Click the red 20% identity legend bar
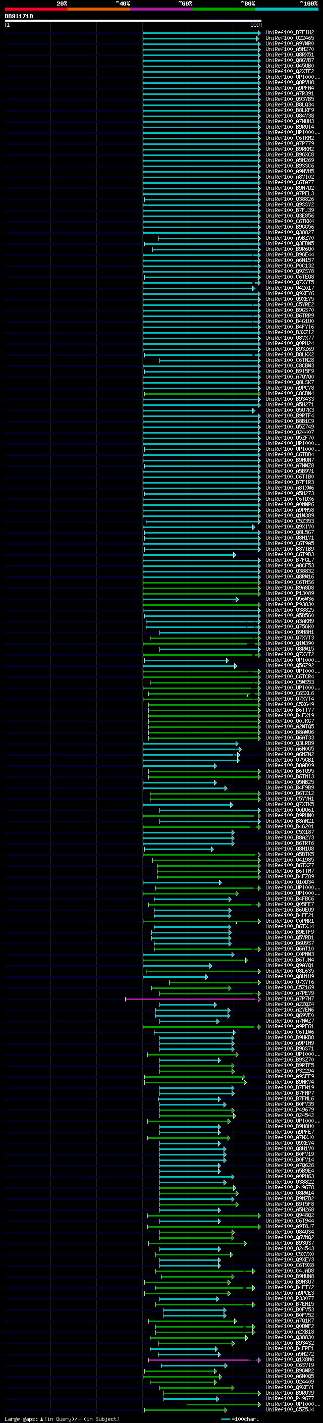 tap(36, 9)
